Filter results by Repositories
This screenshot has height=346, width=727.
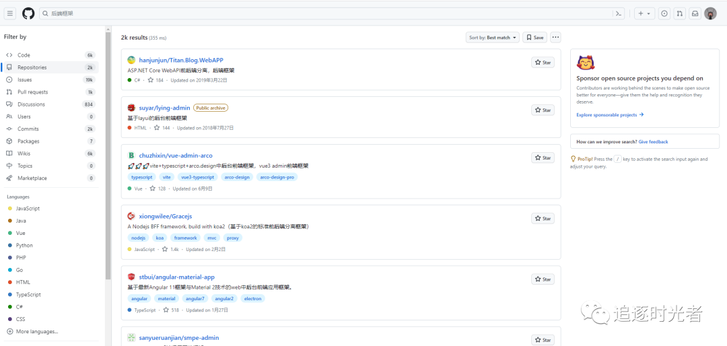(51, 67)
